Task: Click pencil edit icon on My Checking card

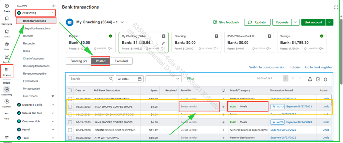Action: pyautogui.click(x=163, y=43)
